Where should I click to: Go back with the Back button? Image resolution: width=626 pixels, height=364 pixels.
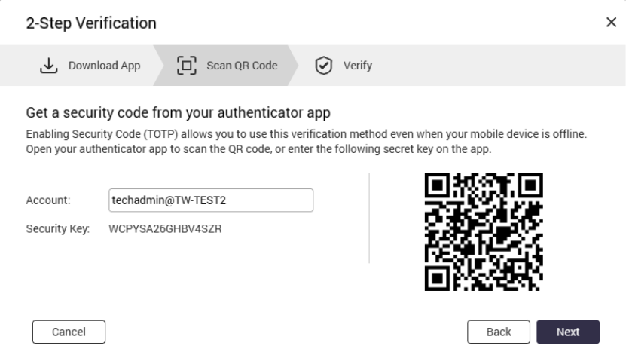coord(499,332)
